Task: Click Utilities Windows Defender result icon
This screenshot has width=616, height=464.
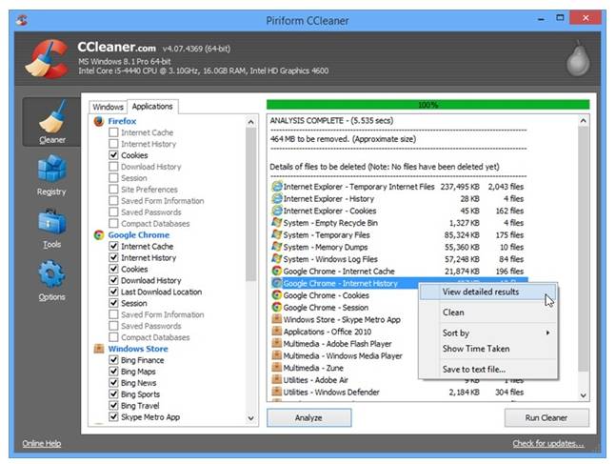Action: pyautogui.click(x=277, y=392)
